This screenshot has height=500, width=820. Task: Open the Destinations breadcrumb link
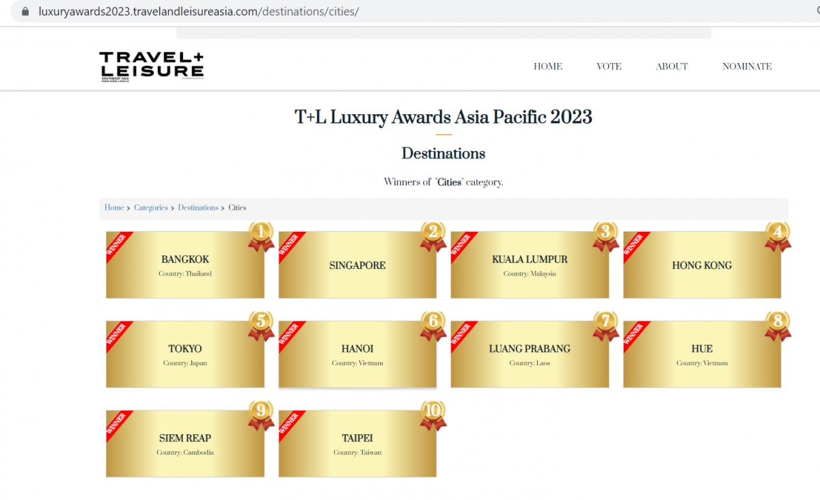(x=198, y=208)
